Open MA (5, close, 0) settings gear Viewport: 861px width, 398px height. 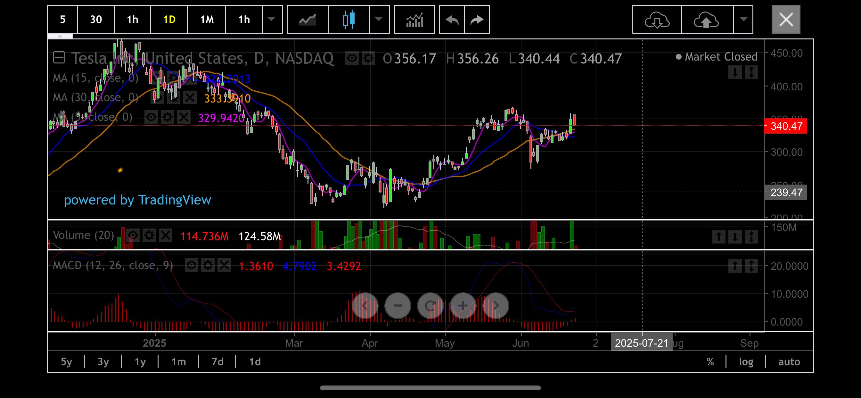click(x=168, y=117)
